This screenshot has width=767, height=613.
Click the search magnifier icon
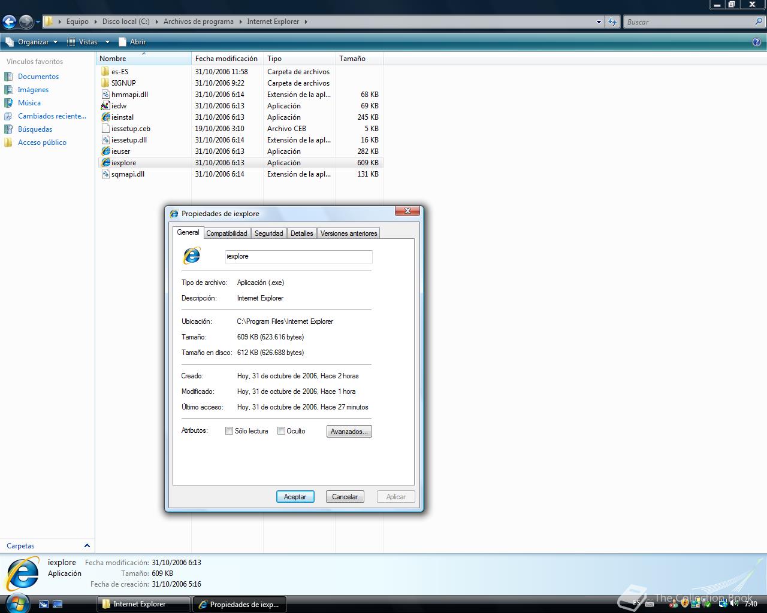click(x=759, y=22)
